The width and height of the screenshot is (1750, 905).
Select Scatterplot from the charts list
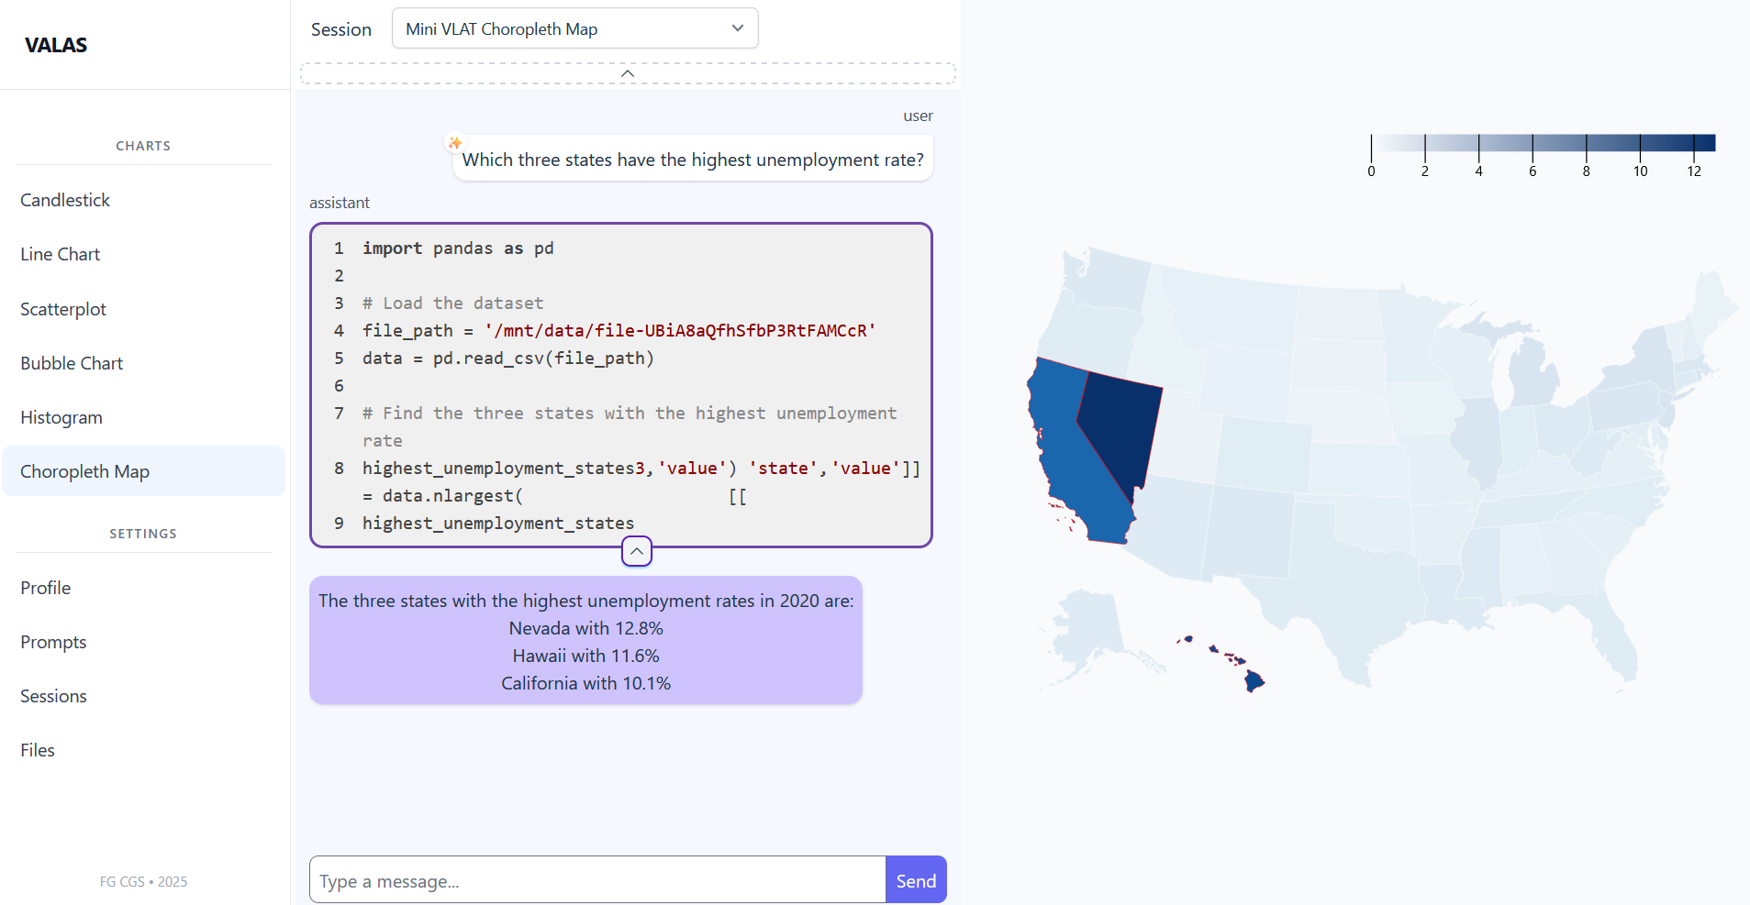point(63,309)
